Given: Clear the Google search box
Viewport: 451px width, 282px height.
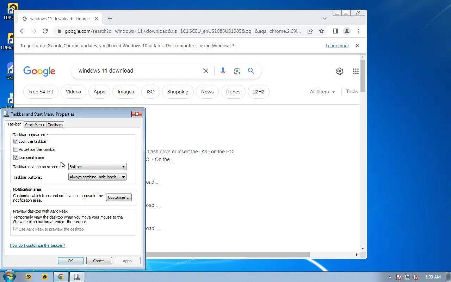Looking at the screenshot, I should pos(206,71).
